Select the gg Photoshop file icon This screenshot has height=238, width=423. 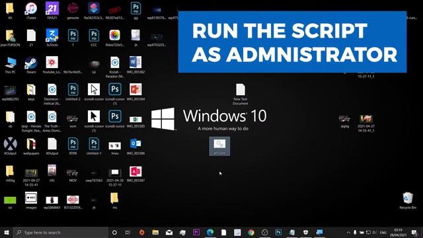(135, 11)
